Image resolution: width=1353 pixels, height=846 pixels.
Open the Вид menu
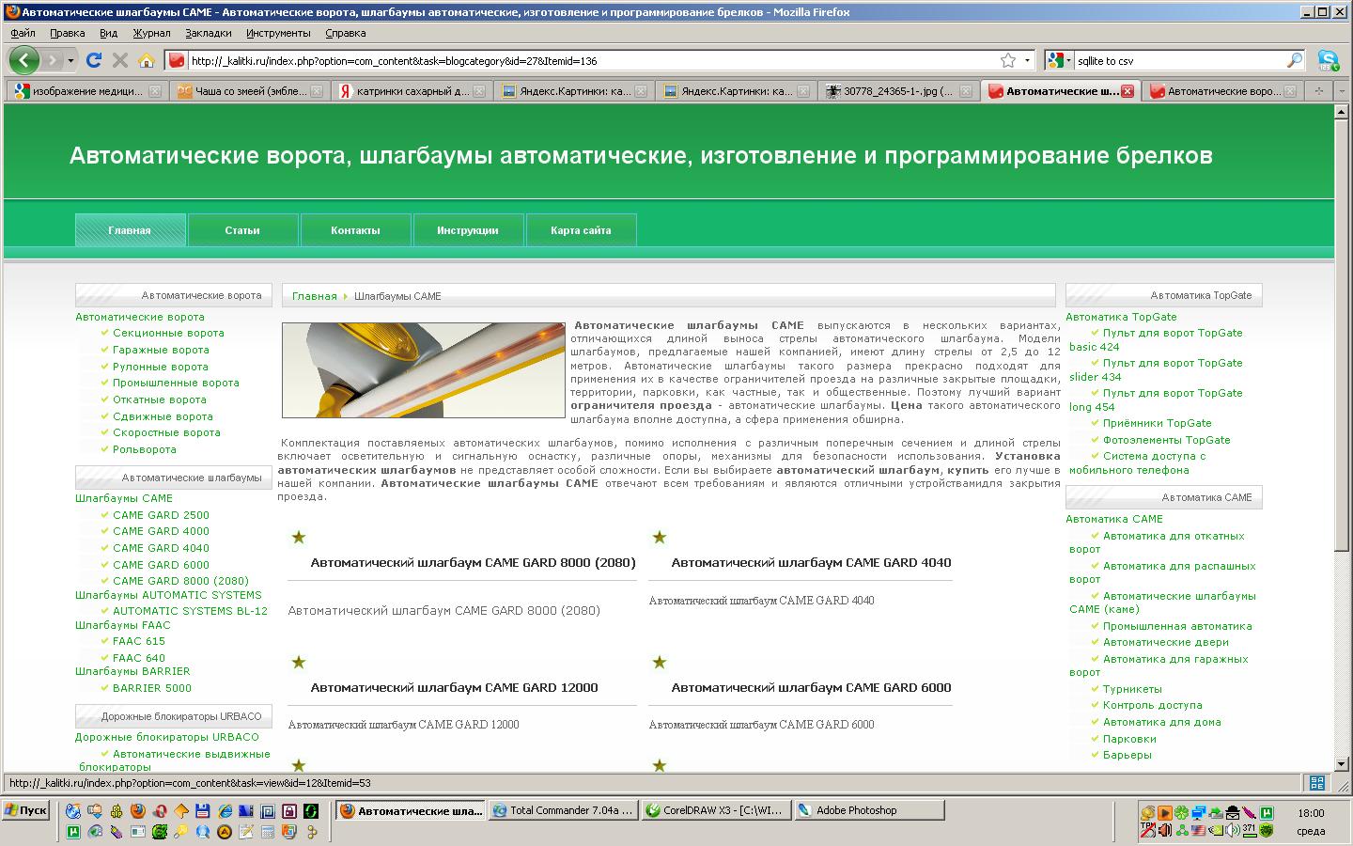click(x=108, y=33)
